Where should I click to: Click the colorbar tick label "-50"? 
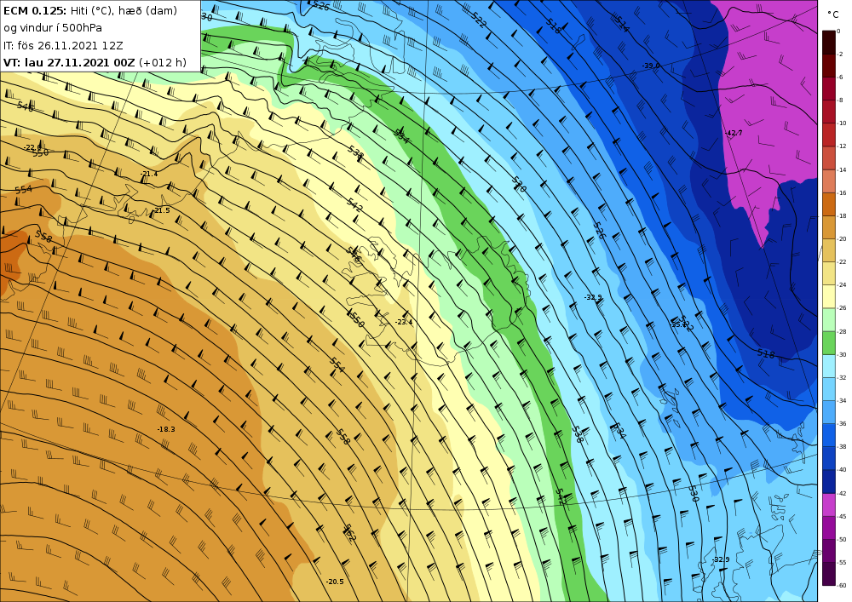tap(843, 540)
